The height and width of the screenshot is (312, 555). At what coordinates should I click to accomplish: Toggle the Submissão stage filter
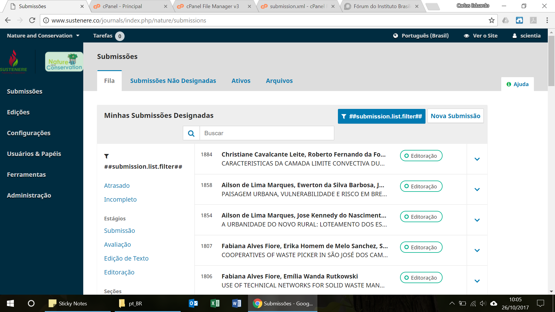[119, 231]
